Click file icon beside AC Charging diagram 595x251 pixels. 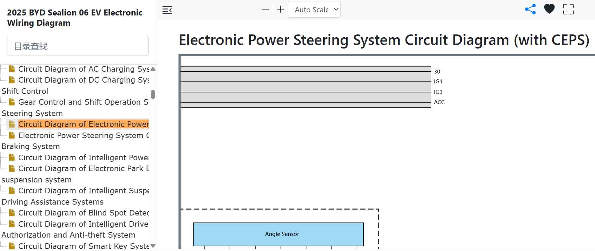coord(12,69)
